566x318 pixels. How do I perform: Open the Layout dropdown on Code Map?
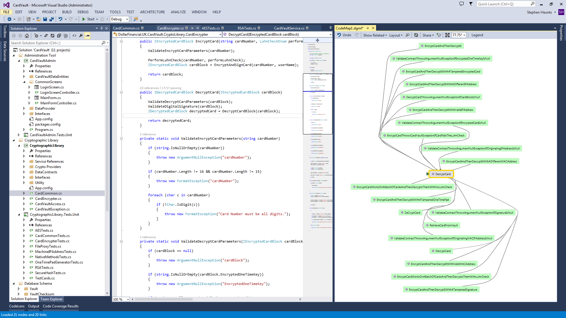[x=395, y=35]
